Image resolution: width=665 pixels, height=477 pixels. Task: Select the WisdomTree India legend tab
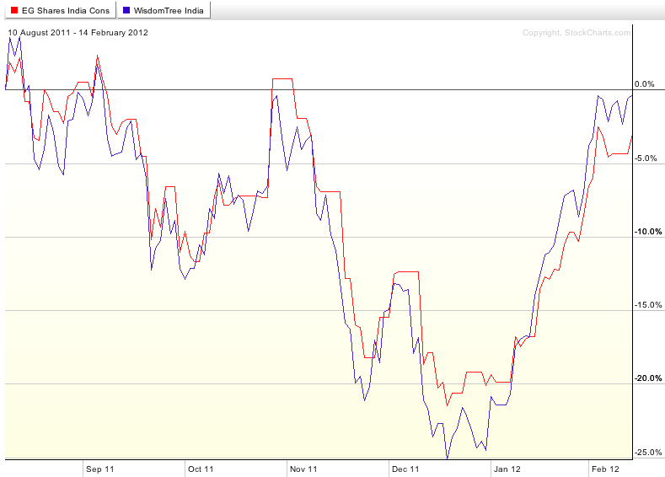(164, 10)
